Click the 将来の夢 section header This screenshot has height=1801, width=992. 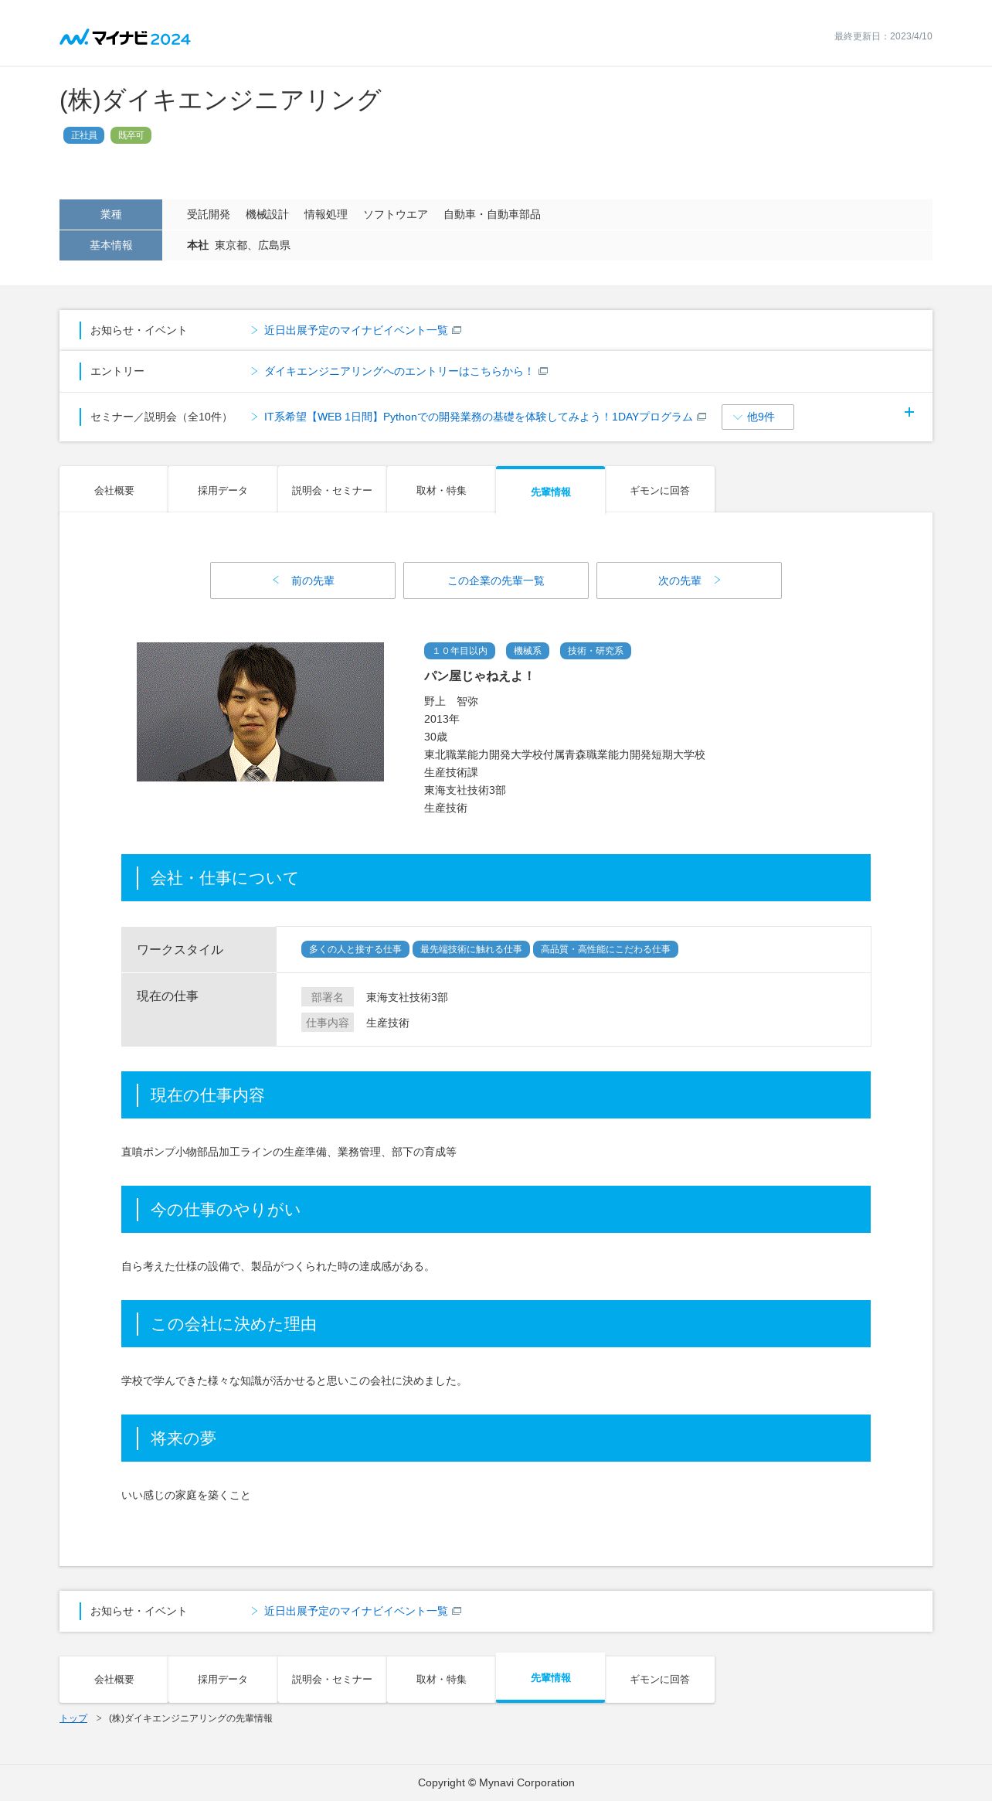click(496, 1438)
